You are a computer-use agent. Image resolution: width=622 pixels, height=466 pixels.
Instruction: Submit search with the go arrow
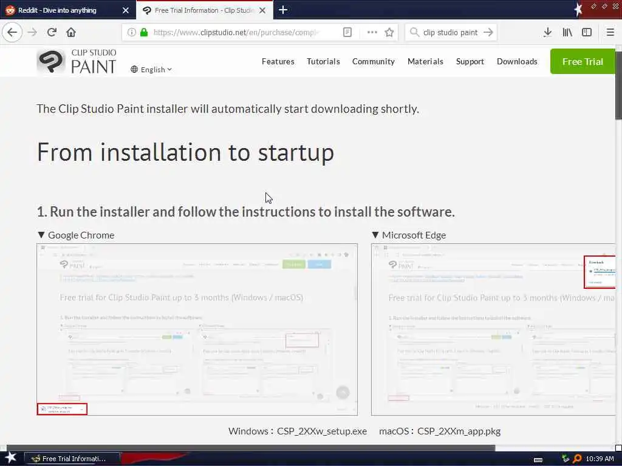coord(488,33)
